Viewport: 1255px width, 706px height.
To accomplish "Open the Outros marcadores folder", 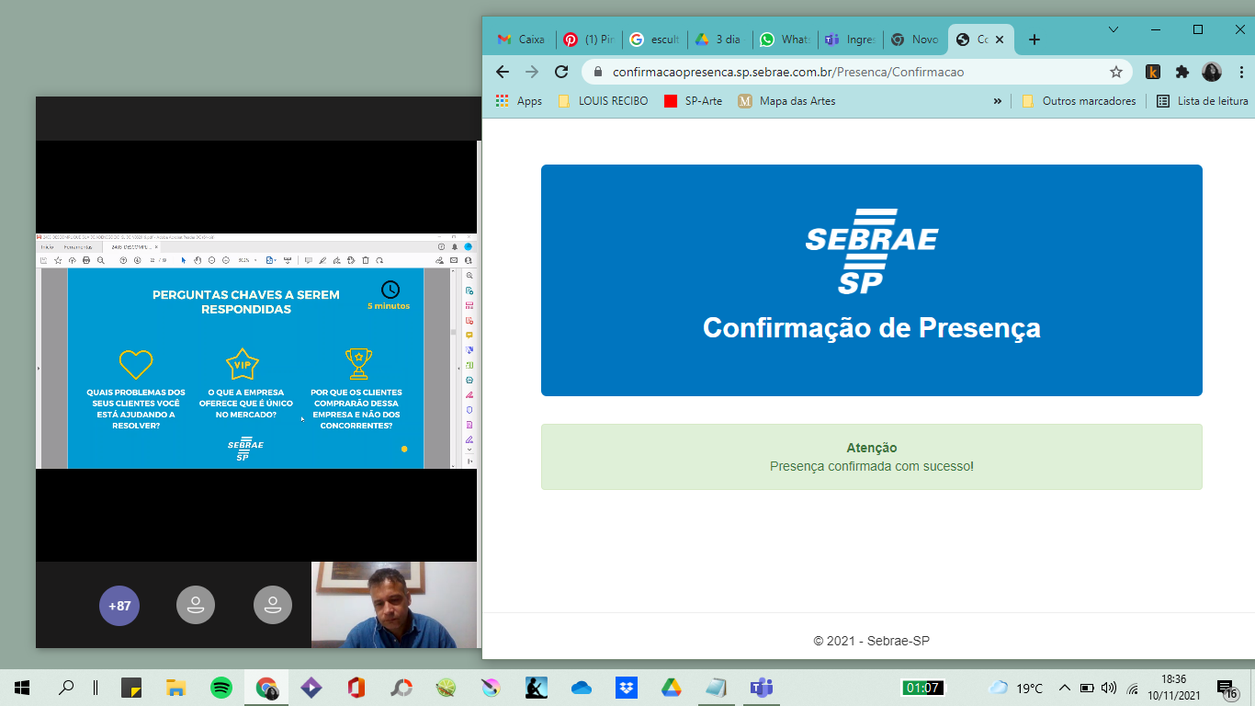I will (x=1080, y=101).
